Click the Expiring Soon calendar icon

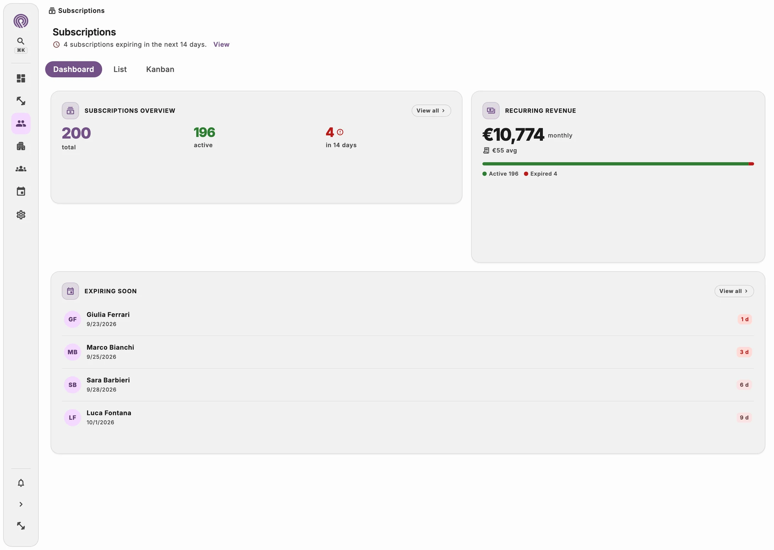click(x=70, y=291)
